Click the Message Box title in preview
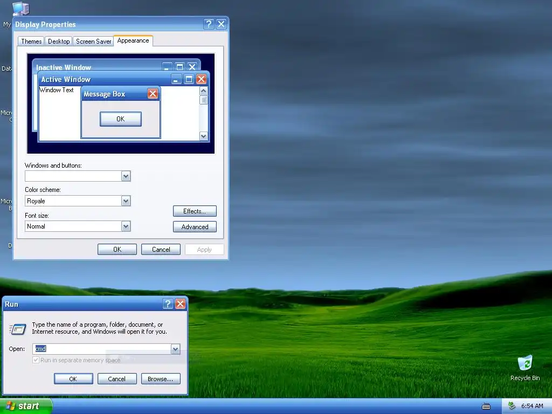552x414 pixels. click(105, 94)
